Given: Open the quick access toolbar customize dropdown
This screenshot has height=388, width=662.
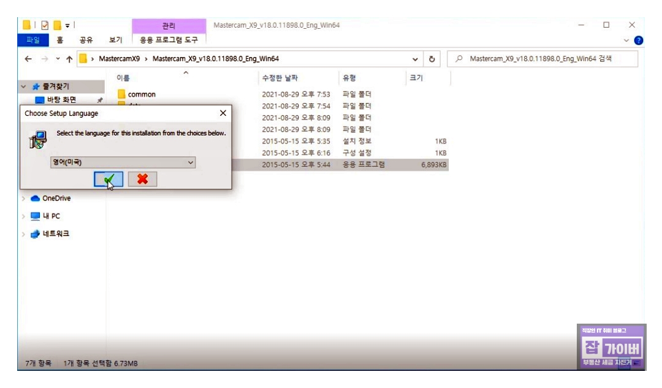Looking at the screenshot, I should click(67, 26).
